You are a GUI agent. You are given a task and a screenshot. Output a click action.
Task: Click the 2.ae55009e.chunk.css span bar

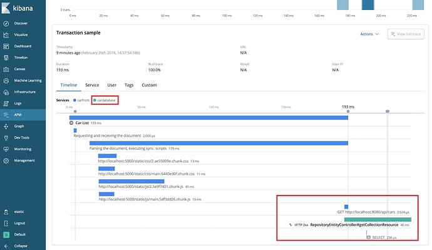(x=108, y=156)
